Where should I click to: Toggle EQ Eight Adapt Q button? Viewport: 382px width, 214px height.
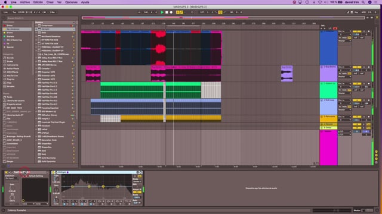click(x=137, y=192)
